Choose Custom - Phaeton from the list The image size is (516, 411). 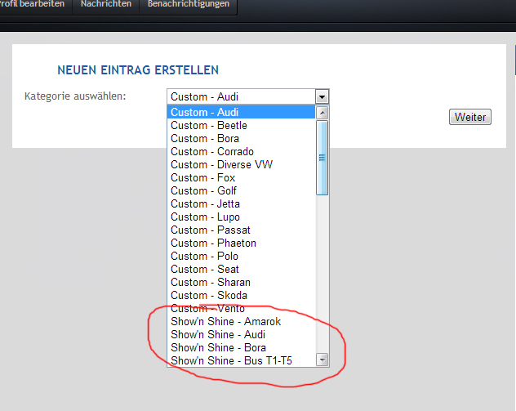213,243
